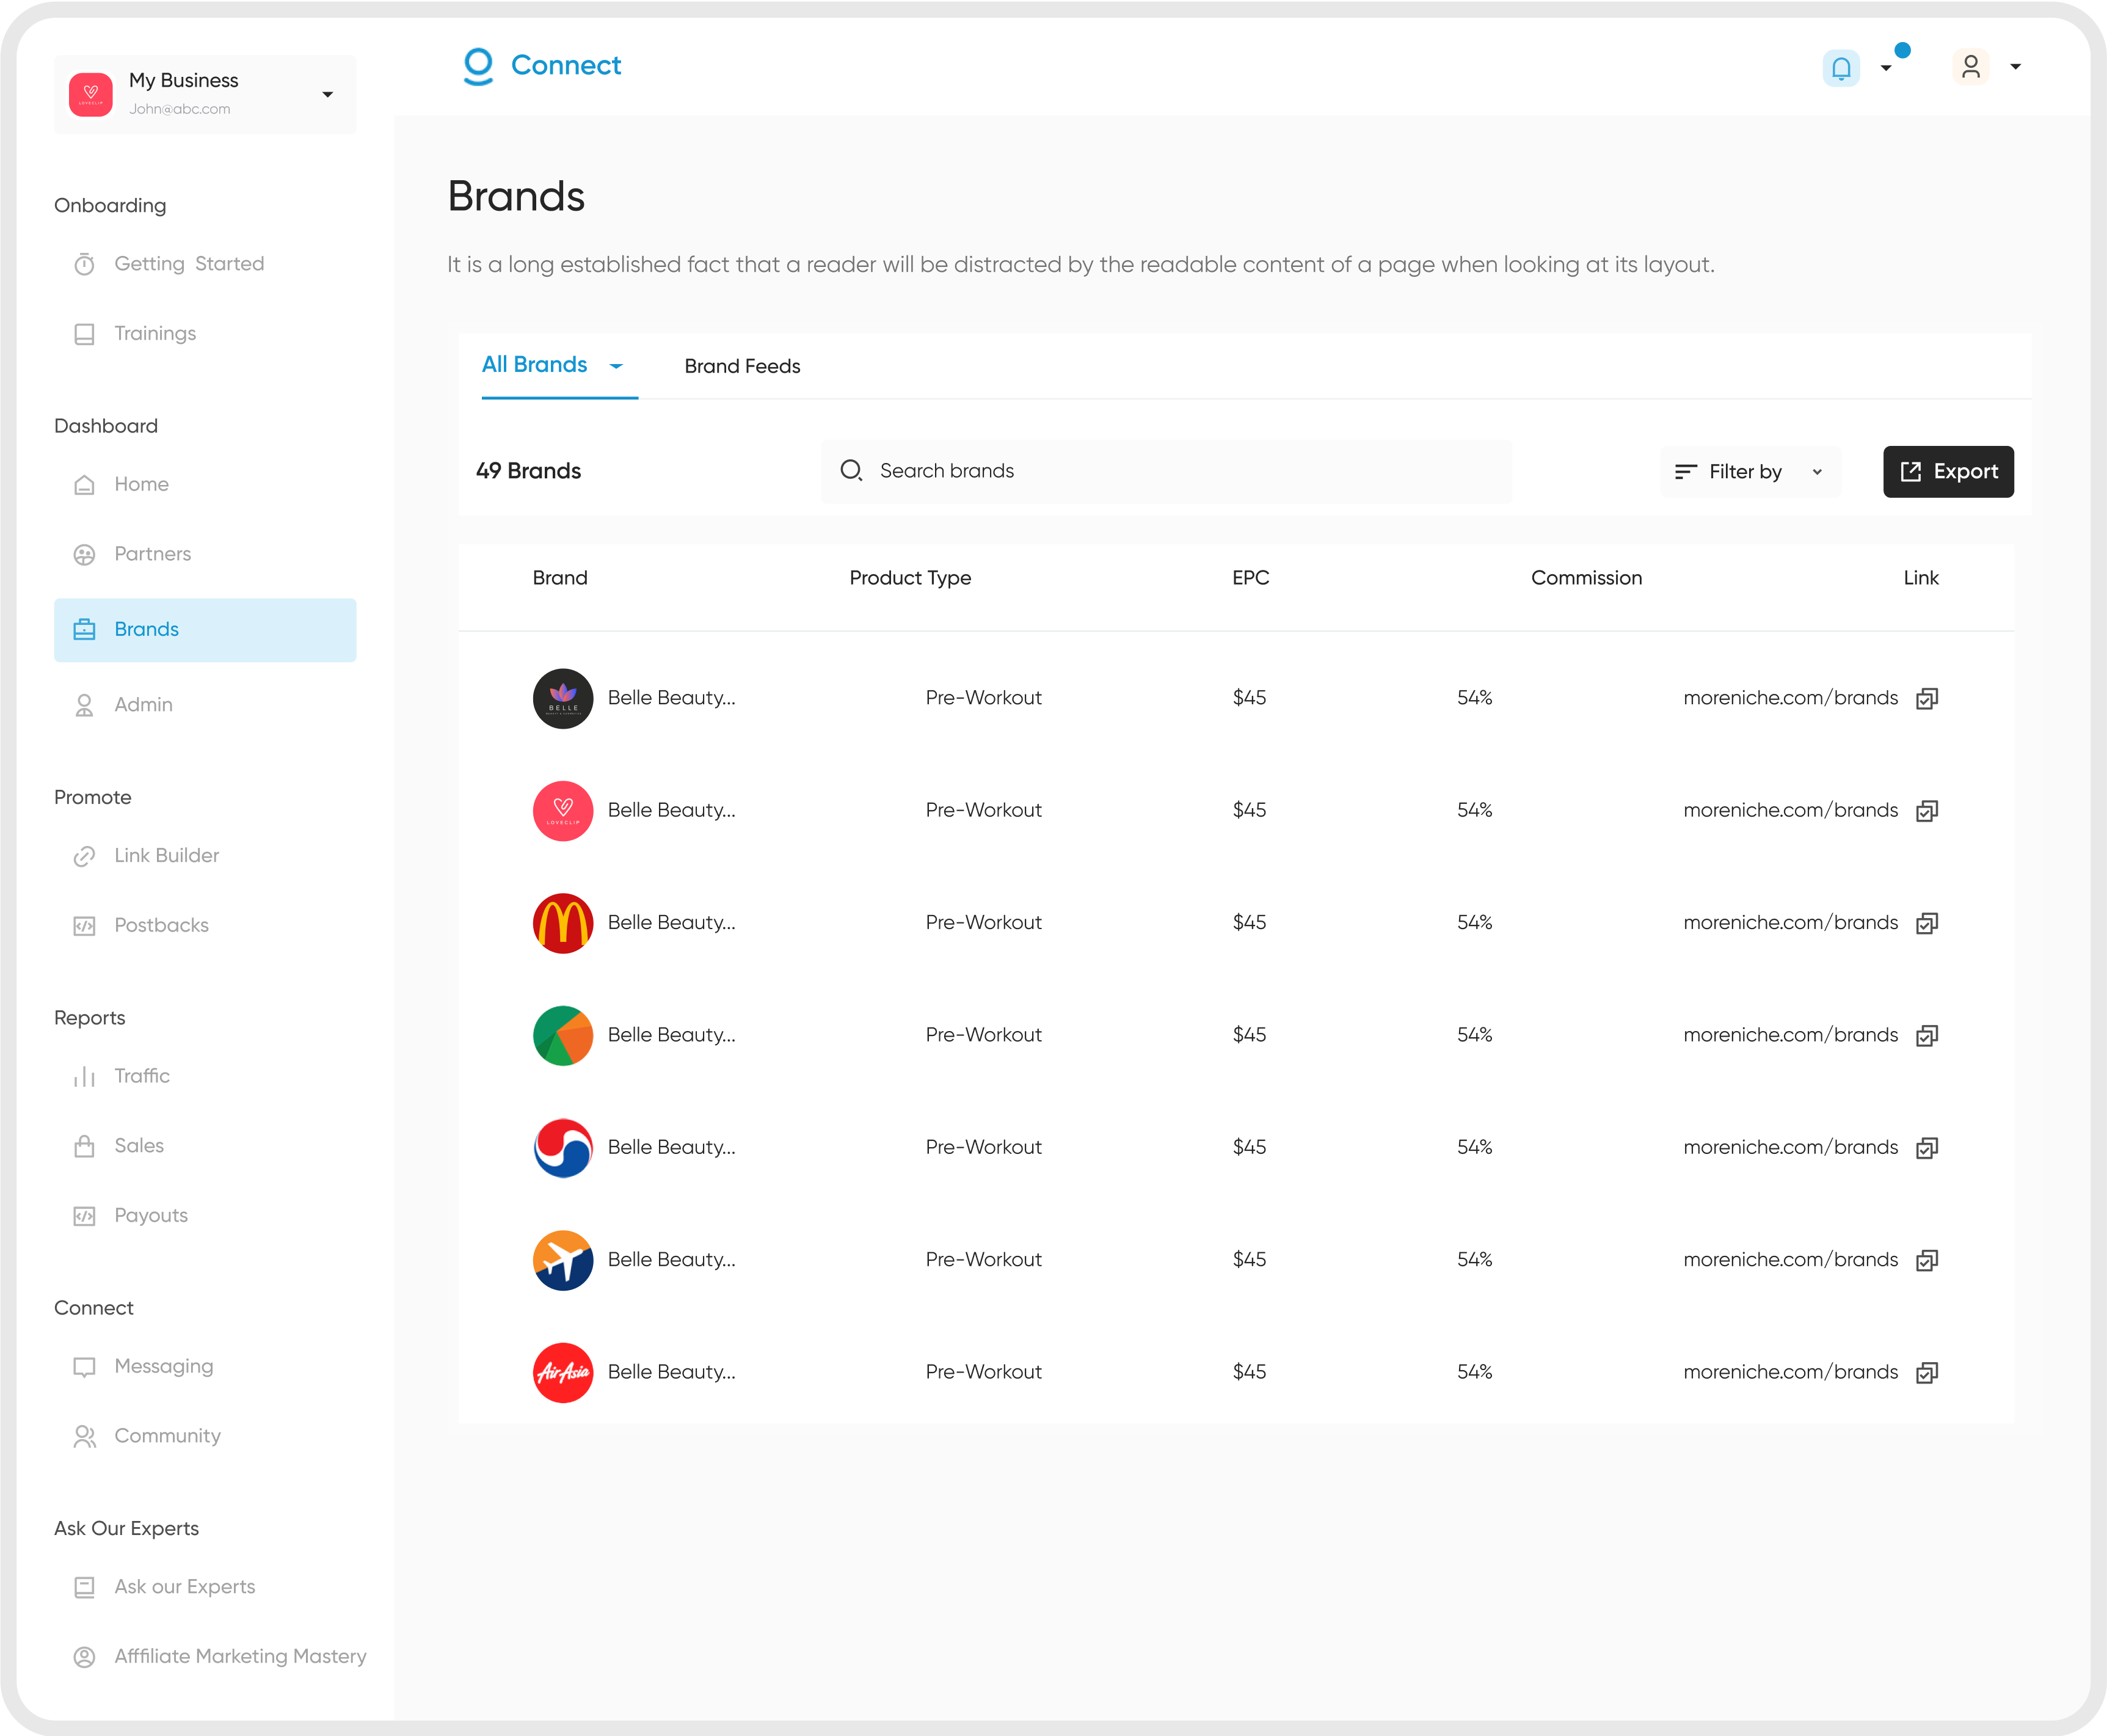The width and height of the screenshot is (2107, 1736).
Task: Copy link for the McDonald's logo row
Action: (1927, 922)
